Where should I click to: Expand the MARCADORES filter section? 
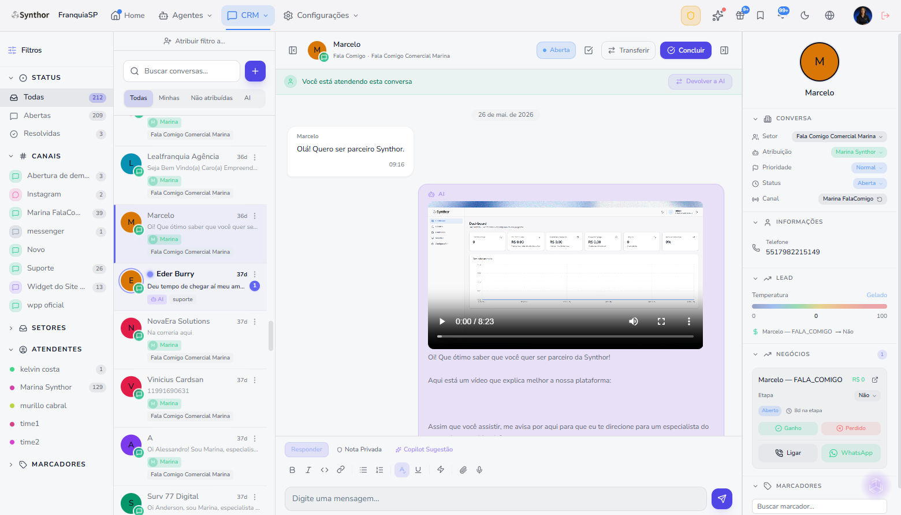click(x=11, y=464)
